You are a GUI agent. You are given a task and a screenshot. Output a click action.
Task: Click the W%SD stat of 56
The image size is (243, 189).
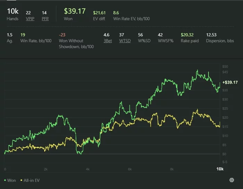pos(140,35)
